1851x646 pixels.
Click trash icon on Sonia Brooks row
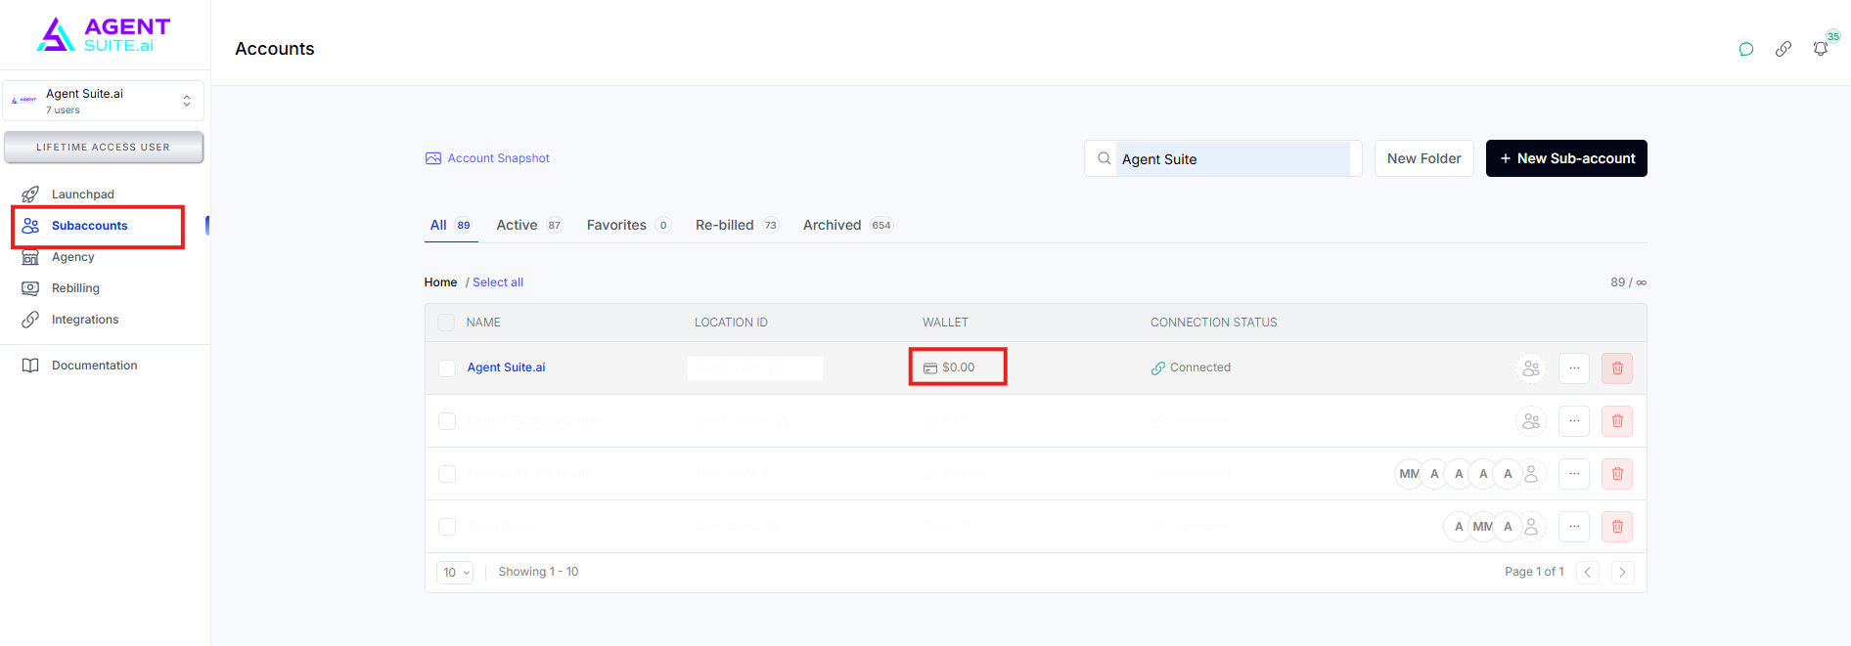(x=1617, y=527)
